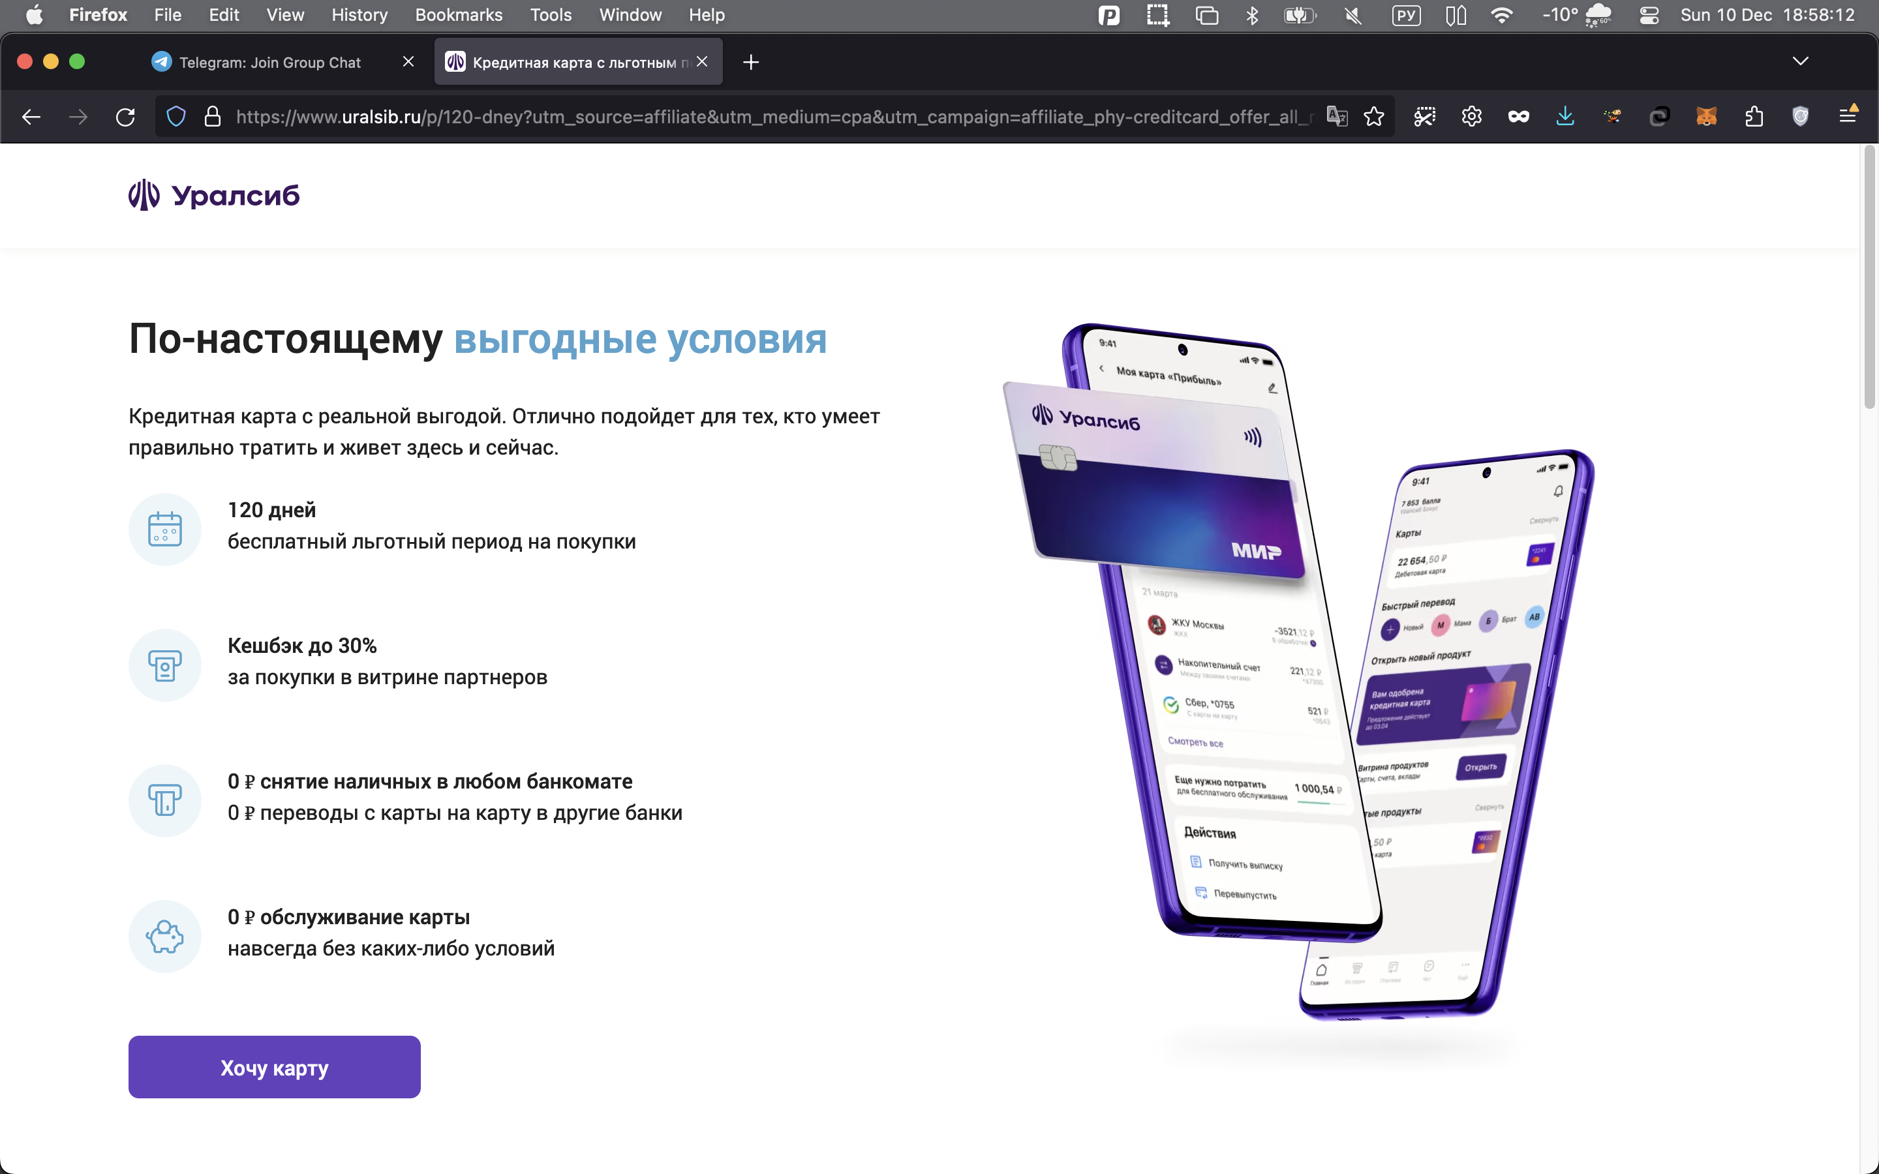The width and height of the screenshot is (1879, 1174).
Task: Open the Bookmarks menu
Action: pos(458,16)
